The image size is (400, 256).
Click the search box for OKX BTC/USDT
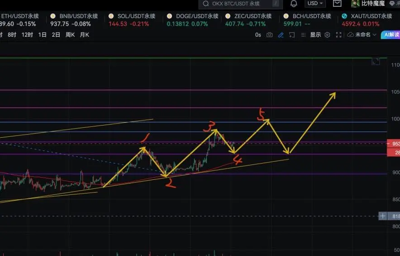[x=240, y=4]
